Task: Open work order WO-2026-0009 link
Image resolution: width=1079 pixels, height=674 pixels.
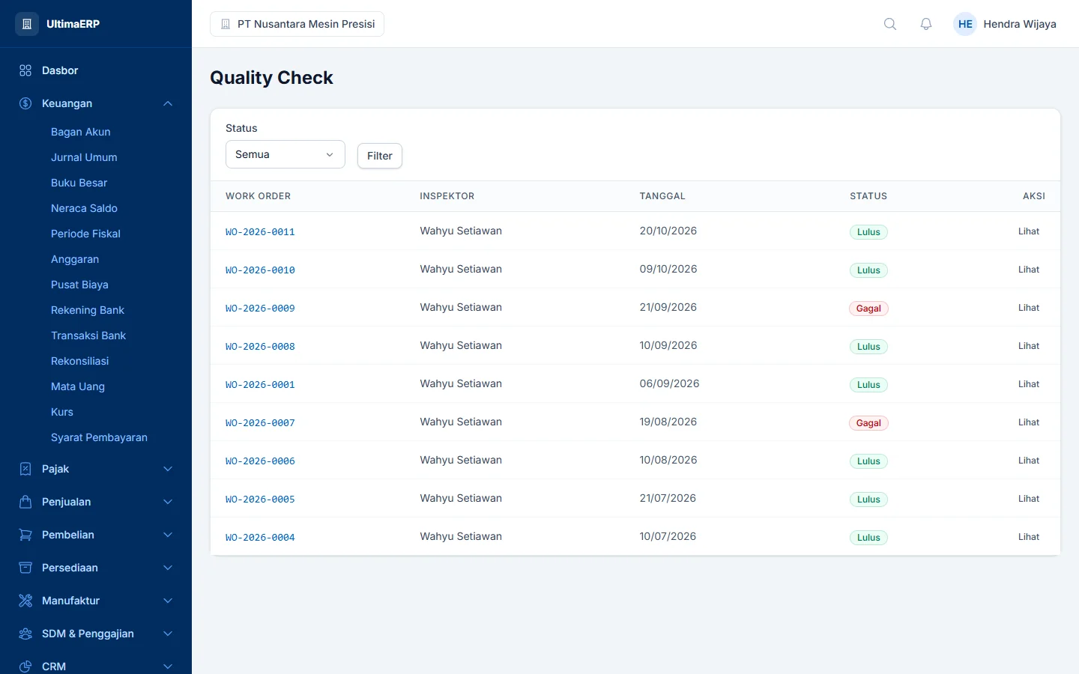Action: (x=260, y=309)
